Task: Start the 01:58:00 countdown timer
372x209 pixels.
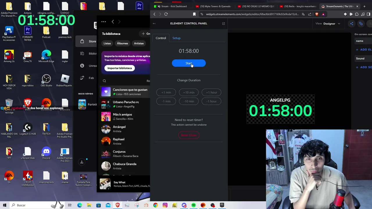Action: (189, 63)
